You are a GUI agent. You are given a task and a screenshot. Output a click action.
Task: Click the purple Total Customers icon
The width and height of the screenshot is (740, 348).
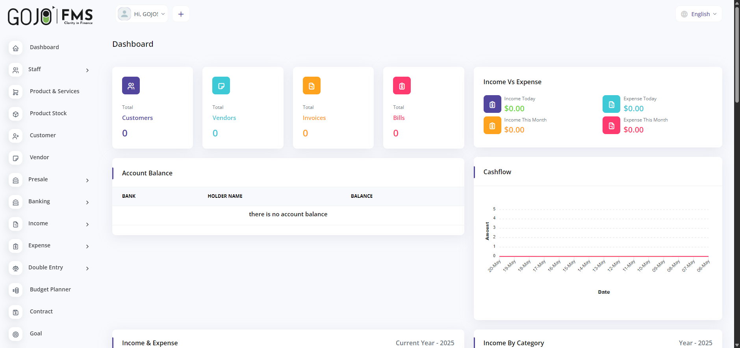pyautogui.click(x=131, y=86)
